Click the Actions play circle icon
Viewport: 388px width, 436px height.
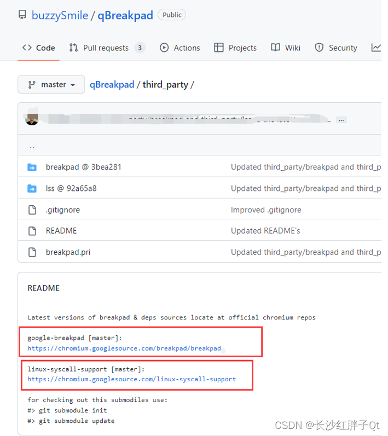(164, 48)
